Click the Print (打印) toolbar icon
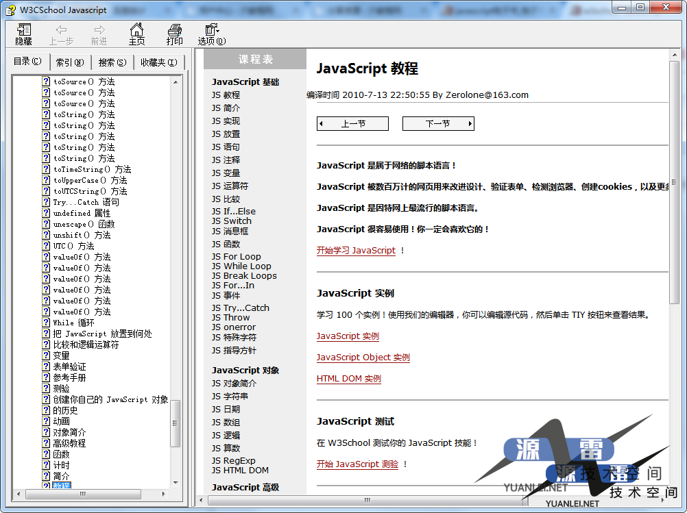Image resolution: width=687 pixels, height=513 pixels. point(174,34)
